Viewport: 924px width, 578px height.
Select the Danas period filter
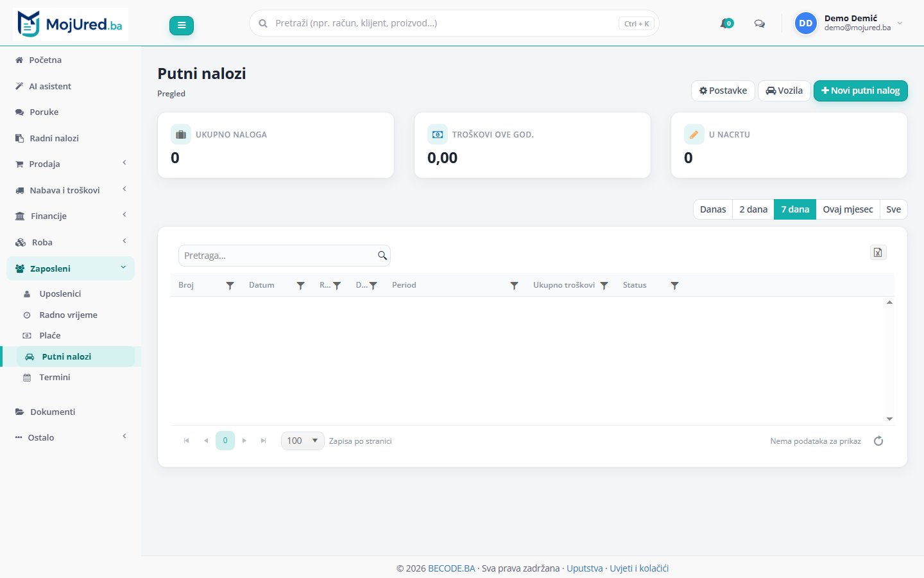(713, 209)
